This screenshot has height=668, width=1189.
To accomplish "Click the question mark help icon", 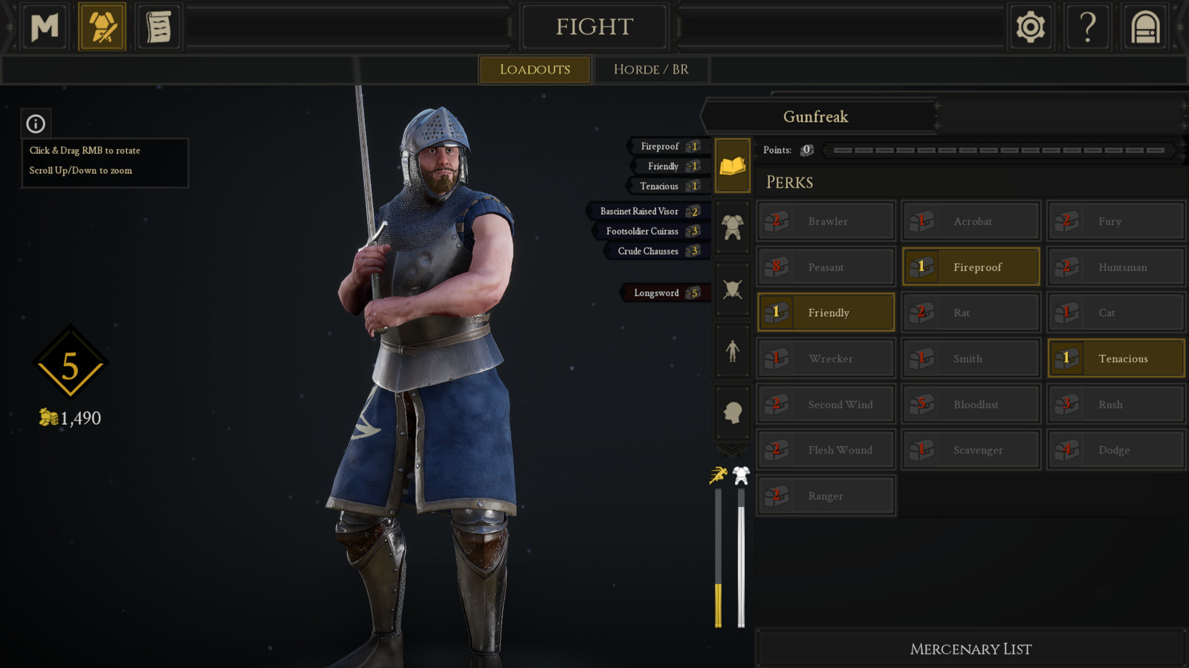I will 1088,27.
